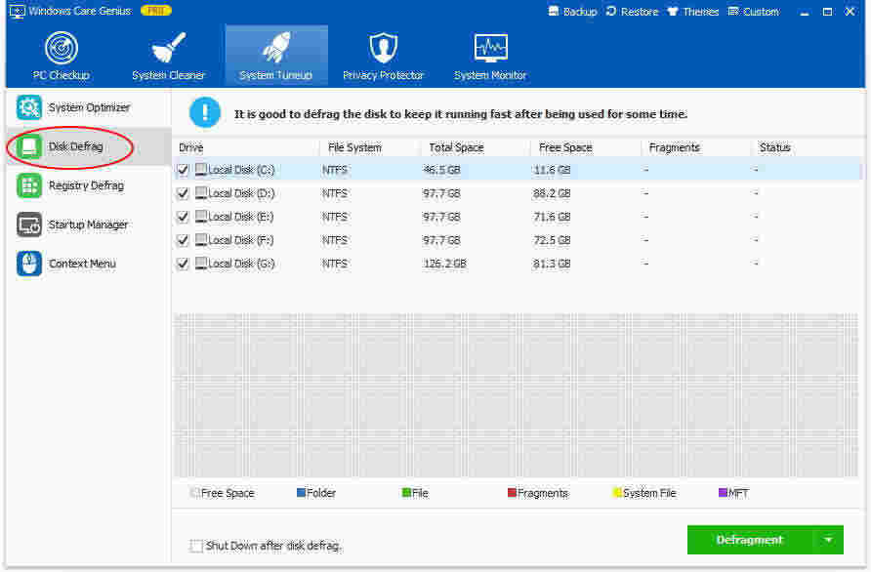Viewport: 871px width, 572px height.
Task: Click drive icon for Local Disk (D:)
Action: point(201,192)
